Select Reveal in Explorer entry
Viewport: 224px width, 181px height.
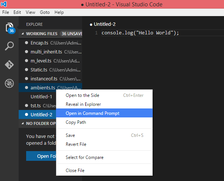pyautogui.click(x=83, y=104)
